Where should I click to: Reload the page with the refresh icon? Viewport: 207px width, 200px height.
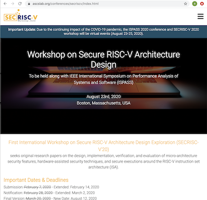click(x=20, y=4)
